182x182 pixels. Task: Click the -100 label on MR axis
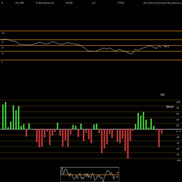pos(178,161)
